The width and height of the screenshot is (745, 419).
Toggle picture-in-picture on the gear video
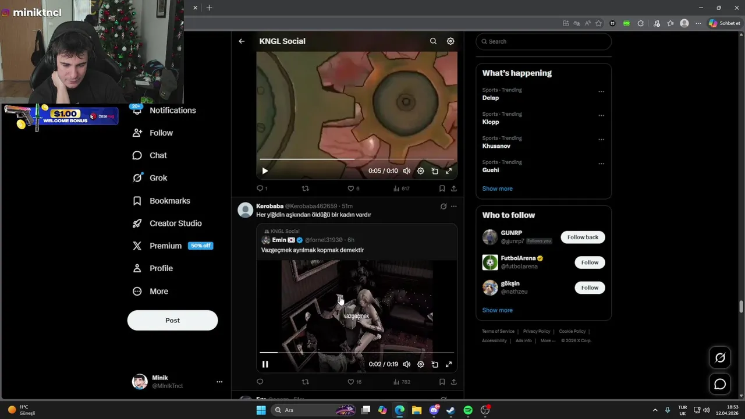click(435, 171)
